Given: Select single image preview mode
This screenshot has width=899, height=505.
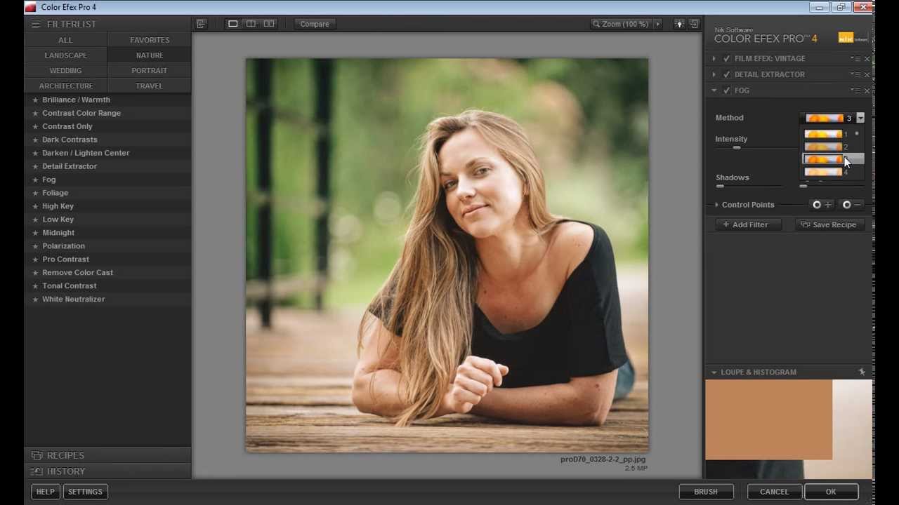Looking at the screenshot, I should coord(233,24).
